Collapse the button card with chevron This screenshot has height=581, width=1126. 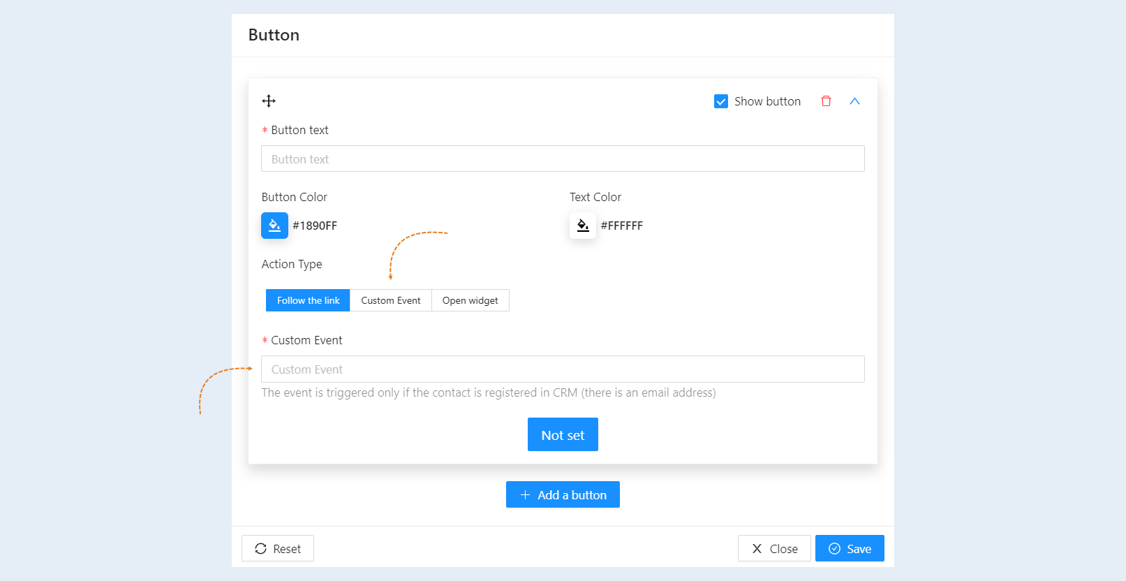point(854,101)
